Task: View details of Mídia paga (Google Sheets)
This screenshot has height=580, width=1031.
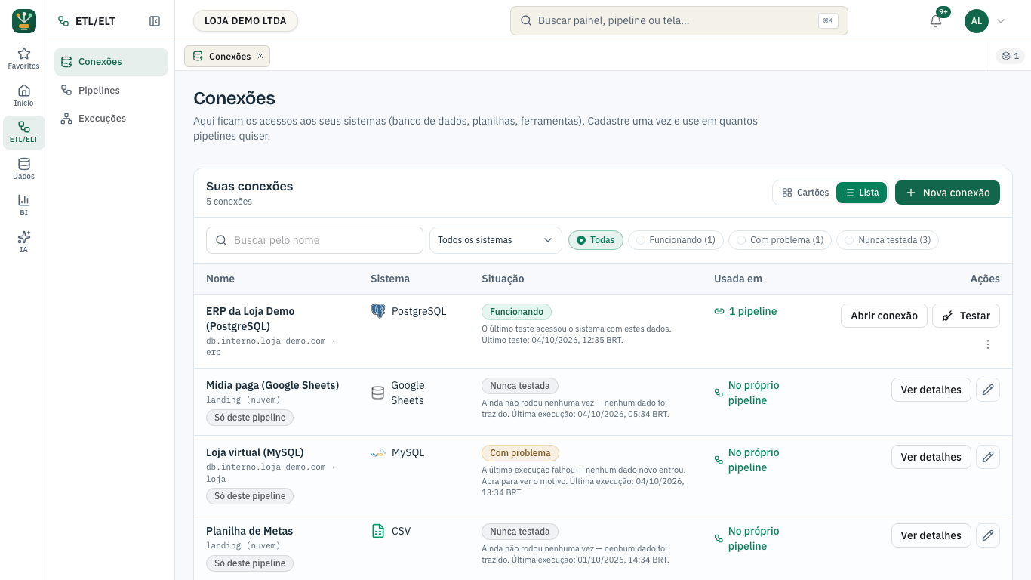Action: coord(931,390)
